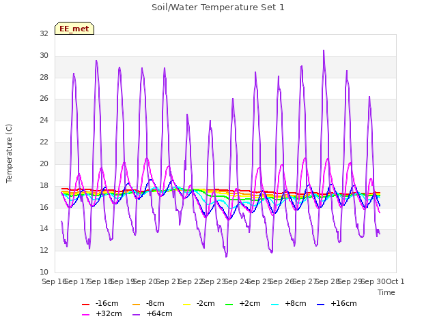This screenshot has height=327, width=437.
Task: Click the y-axis tick value 10
Action: pos(44,272)
